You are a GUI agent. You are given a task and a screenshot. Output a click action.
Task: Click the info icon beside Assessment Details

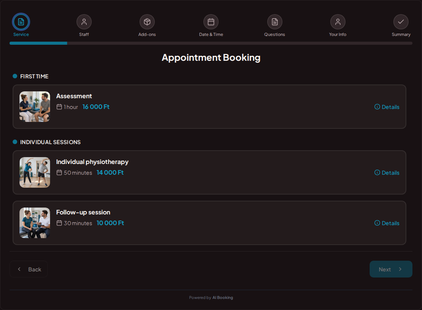click(x=377, y=107)
